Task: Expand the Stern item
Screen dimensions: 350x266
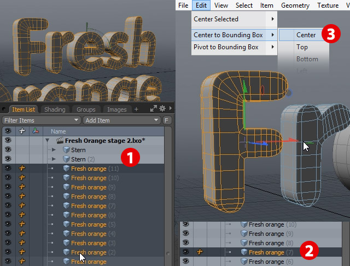Action: (x=54, y=149)
